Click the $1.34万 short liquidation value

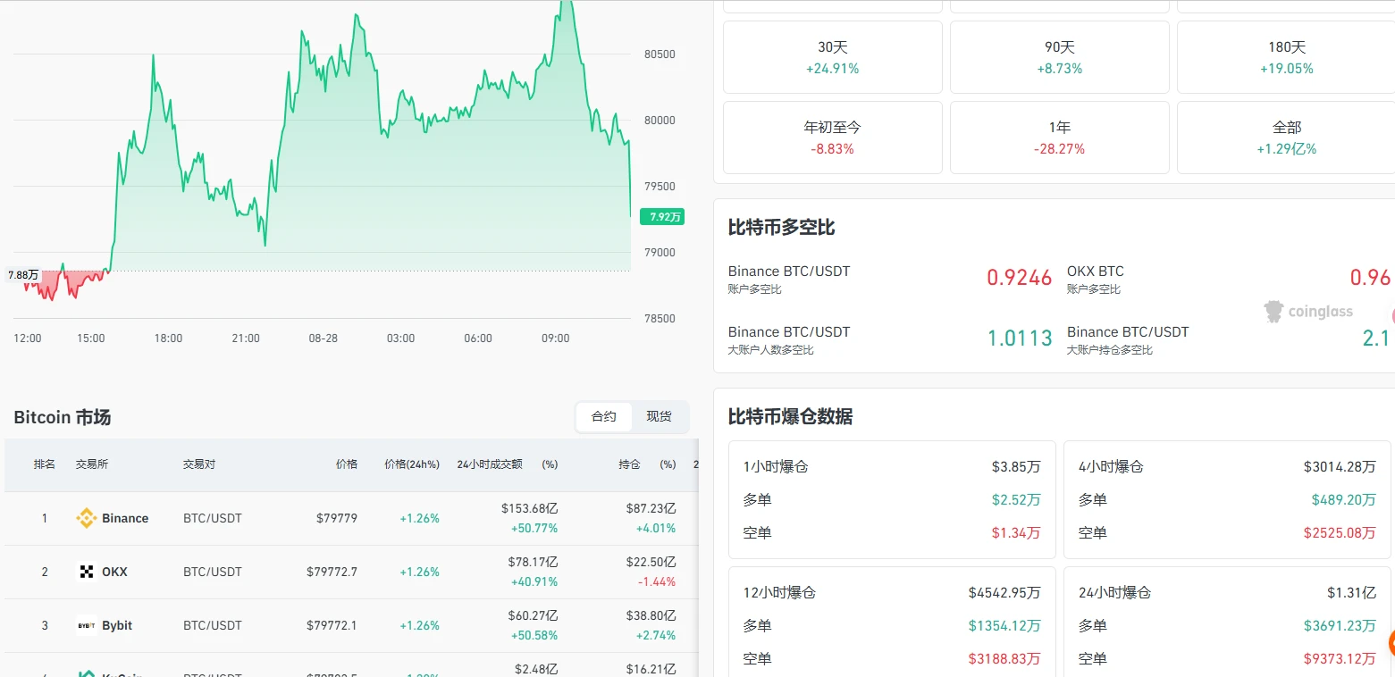coord(1016,532)
